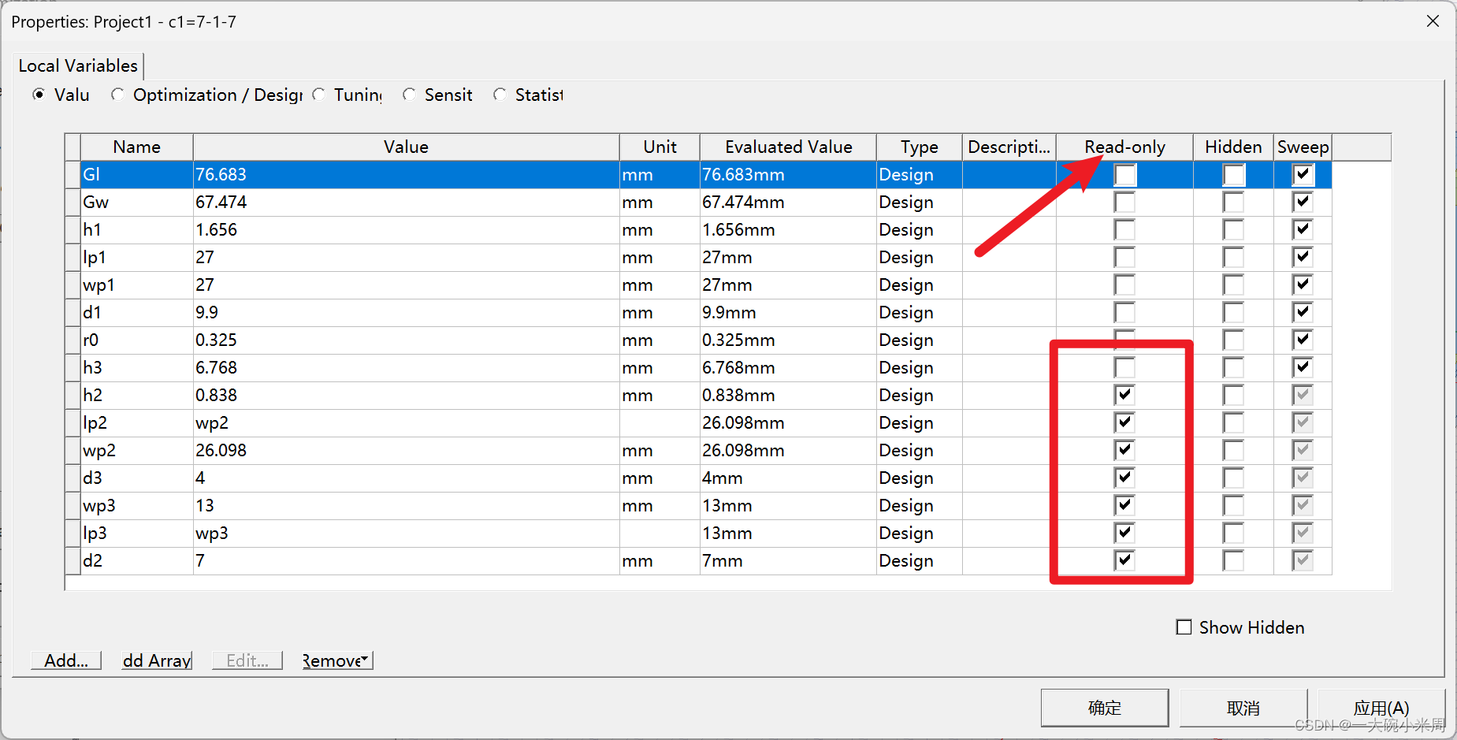The height and width of the screenshot is (740, 1457).
Task: Select the Tuning radio option
Action: (x=319, y=95)
